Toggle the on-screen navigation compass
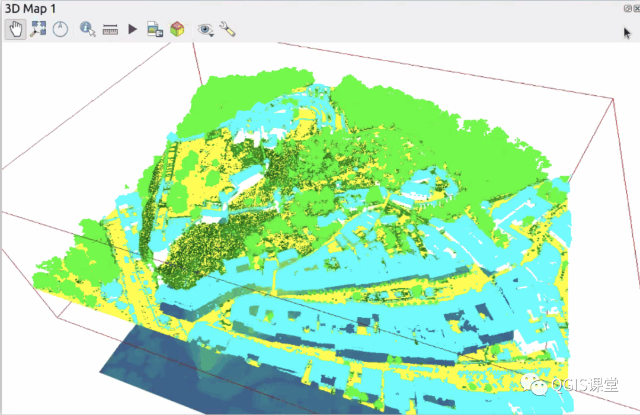The width and height of the screenshot is (640, 415). pos(60,29)
